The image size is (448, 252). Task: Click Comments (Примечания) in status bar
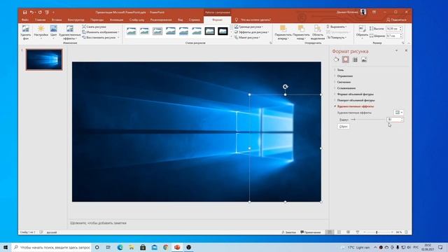click(x=311, y=232)
